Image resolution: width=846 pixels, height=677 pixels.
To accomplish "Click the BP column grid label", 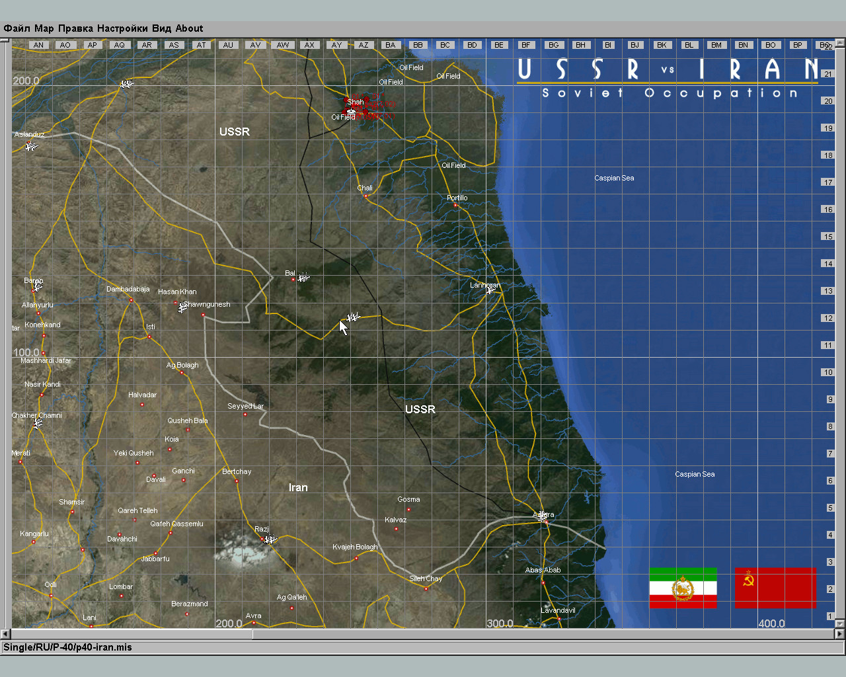I will pos(798,45).
